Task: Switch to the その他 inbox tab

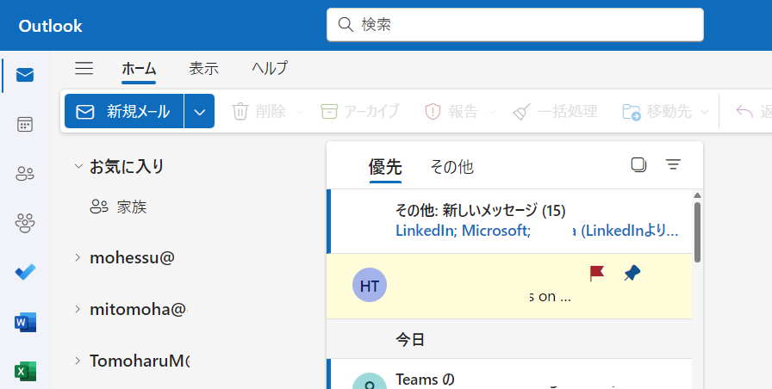Action: point(452,167)
